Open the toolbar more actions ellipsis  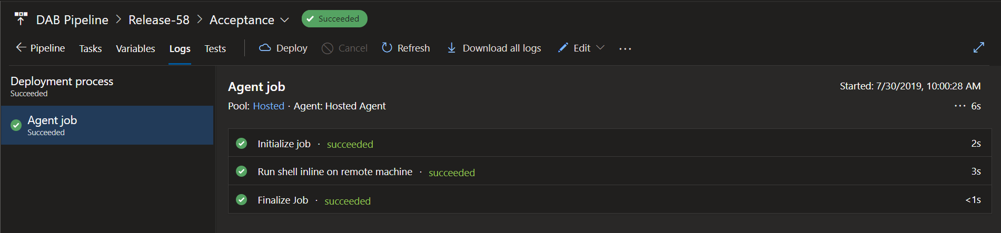click(x=625, y=48)
